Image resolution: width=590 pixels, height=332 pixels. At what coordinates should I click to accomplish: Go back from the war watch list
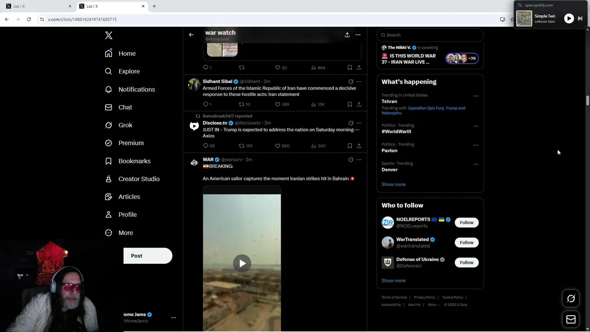(191, 35)
